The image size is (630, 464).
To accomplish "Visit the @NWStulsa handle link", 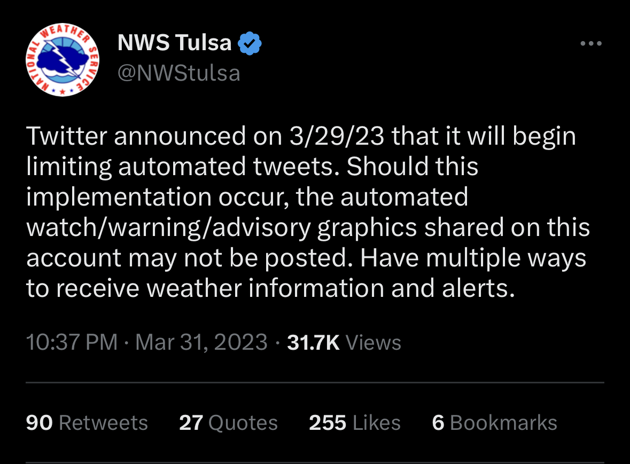I will [x=179, y=73].
